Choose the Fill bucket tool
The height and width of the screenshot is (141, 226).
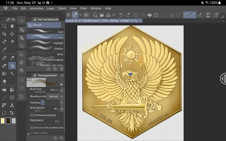[x=4, y=90]
